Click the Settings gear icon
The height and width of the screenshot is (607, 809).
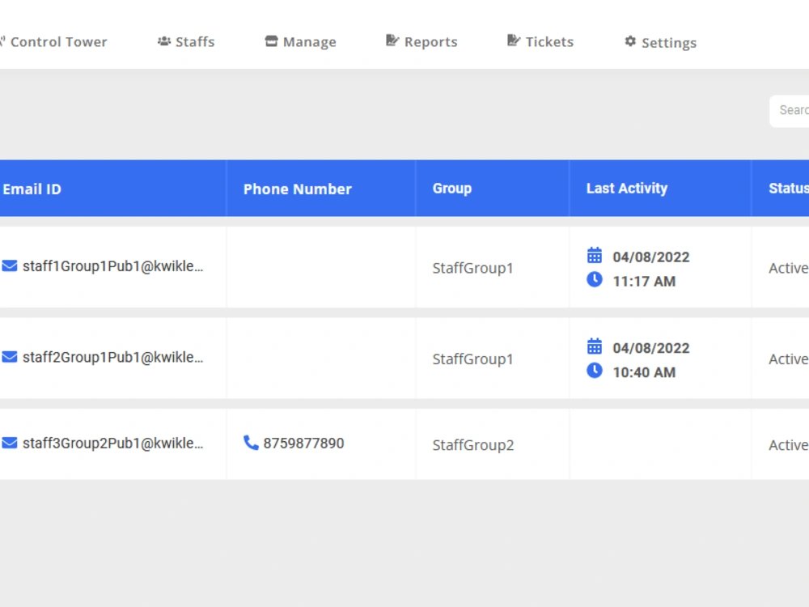click(x=630, y=41)
